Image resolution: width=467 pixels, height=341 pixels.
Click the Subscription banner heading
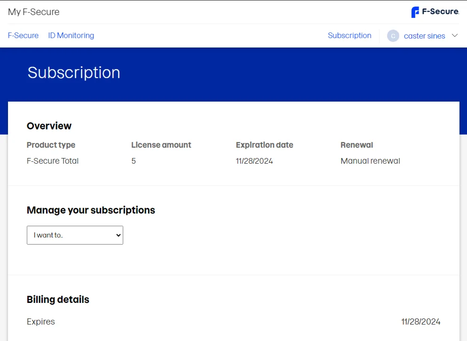[x=74, y=72]
